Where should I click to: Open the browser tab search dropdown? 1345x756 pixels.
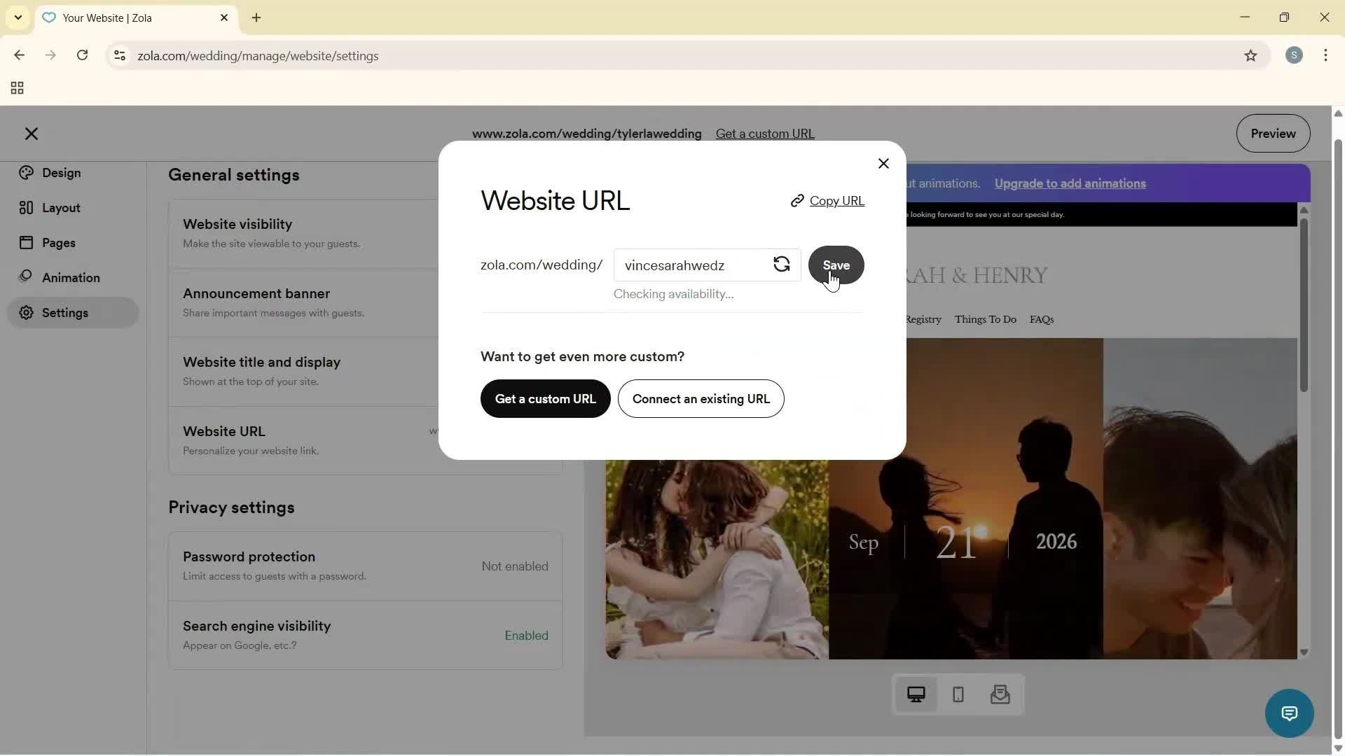click(18, 17)
